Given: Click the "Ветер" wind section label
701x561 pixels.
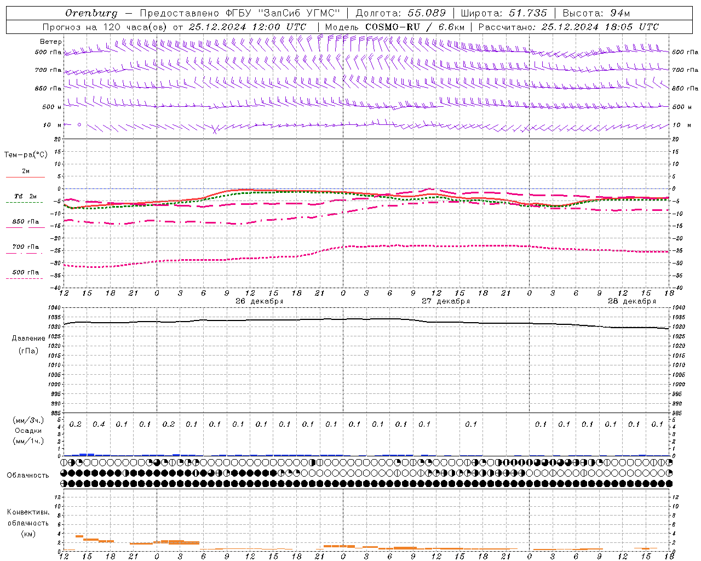Looking at the screenshot, I should 51,42.
